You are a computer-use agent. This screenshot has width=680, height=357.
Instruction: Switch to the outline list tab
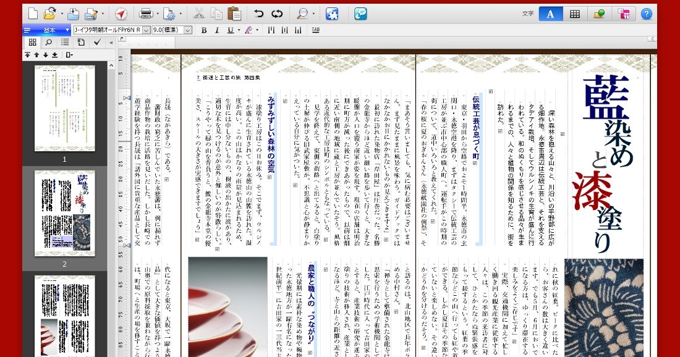tap(64, 43)
